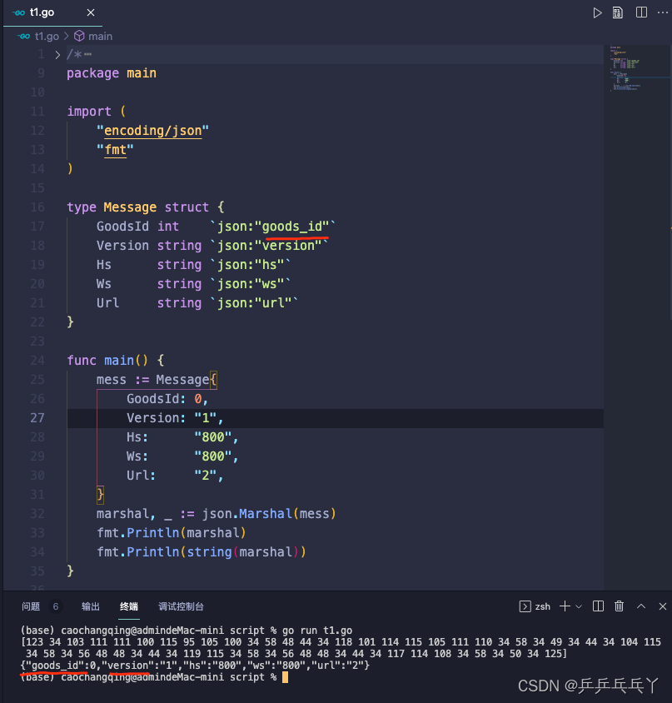Toggle panel maximize with the chevron-up icon
The image size is (672, 703).
click(641, 606)
